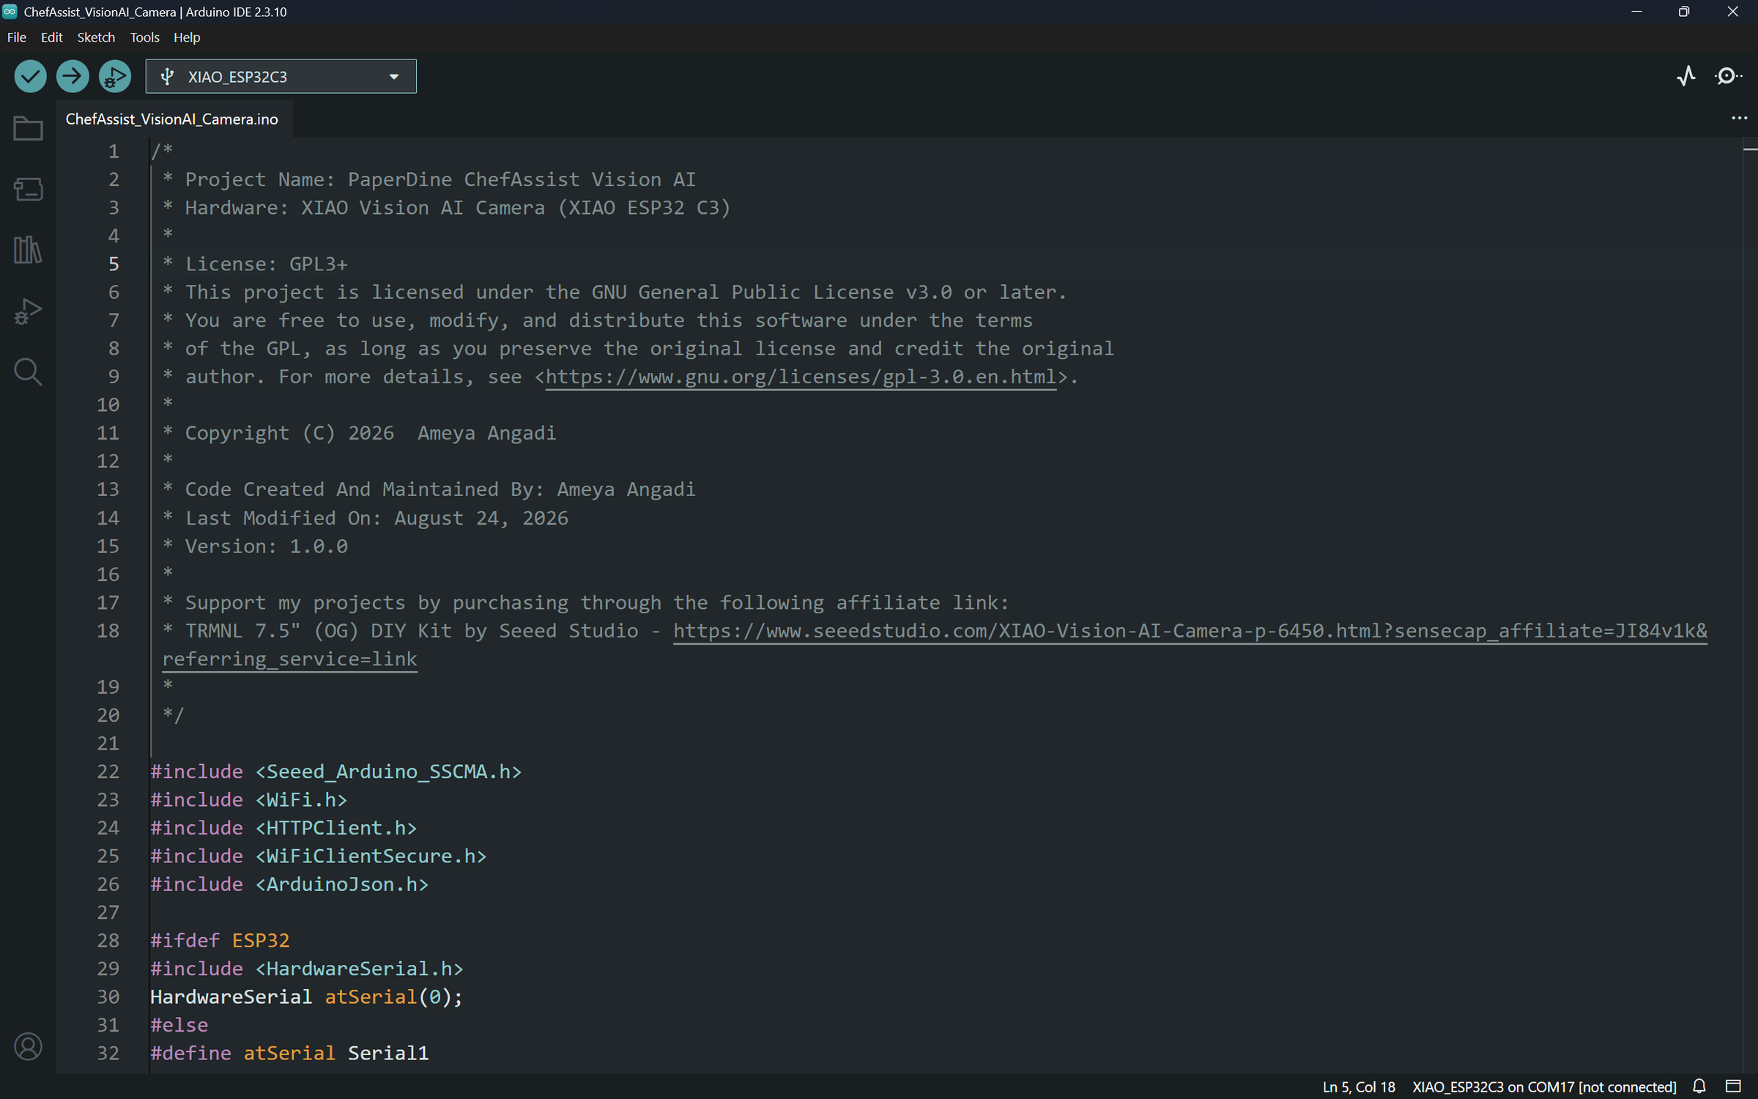Open the editor tab more-options ellipsis
1758x1099 pixels.
tap(1739, 118)
